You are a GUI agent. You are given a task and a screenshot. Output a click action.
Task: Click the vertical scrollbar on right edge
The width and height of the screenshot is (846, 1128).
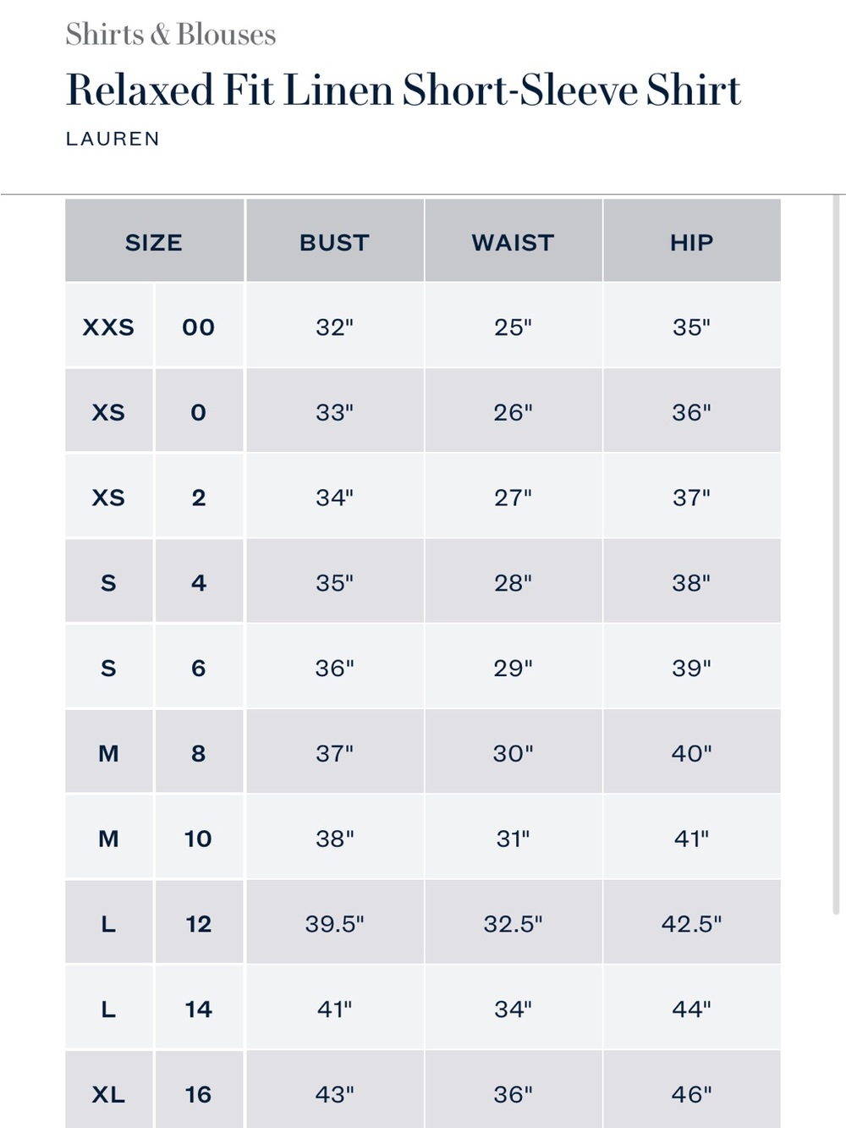(837, 554)
